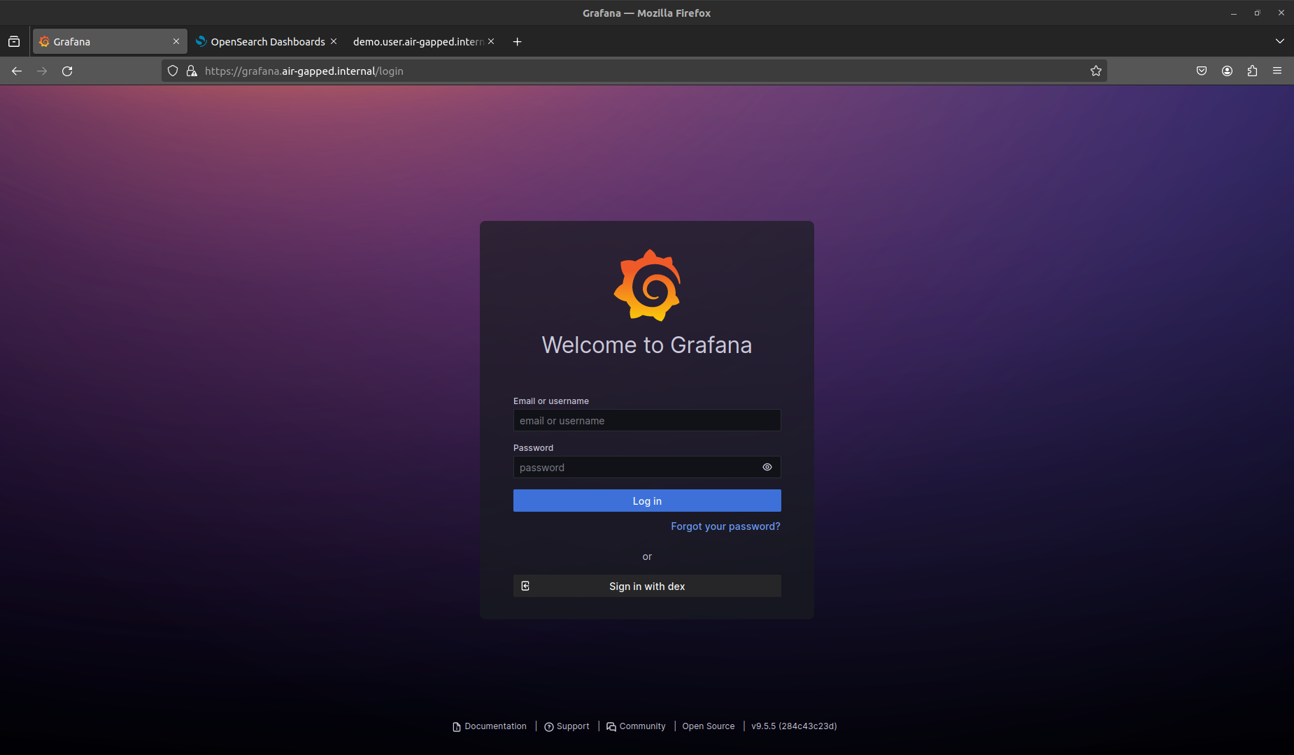Open the Open Source footer link
Image resolution: width=1294 pixels, height=755 pixels.
click(709, 726)
